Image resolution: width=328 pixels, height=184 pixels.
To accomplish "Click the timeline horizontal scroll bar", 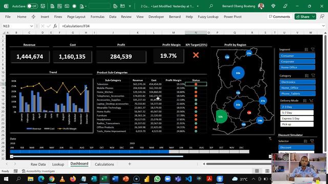I will tap(98, 156).
